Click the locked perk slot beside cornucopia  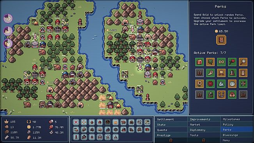(x=199, y=73)
